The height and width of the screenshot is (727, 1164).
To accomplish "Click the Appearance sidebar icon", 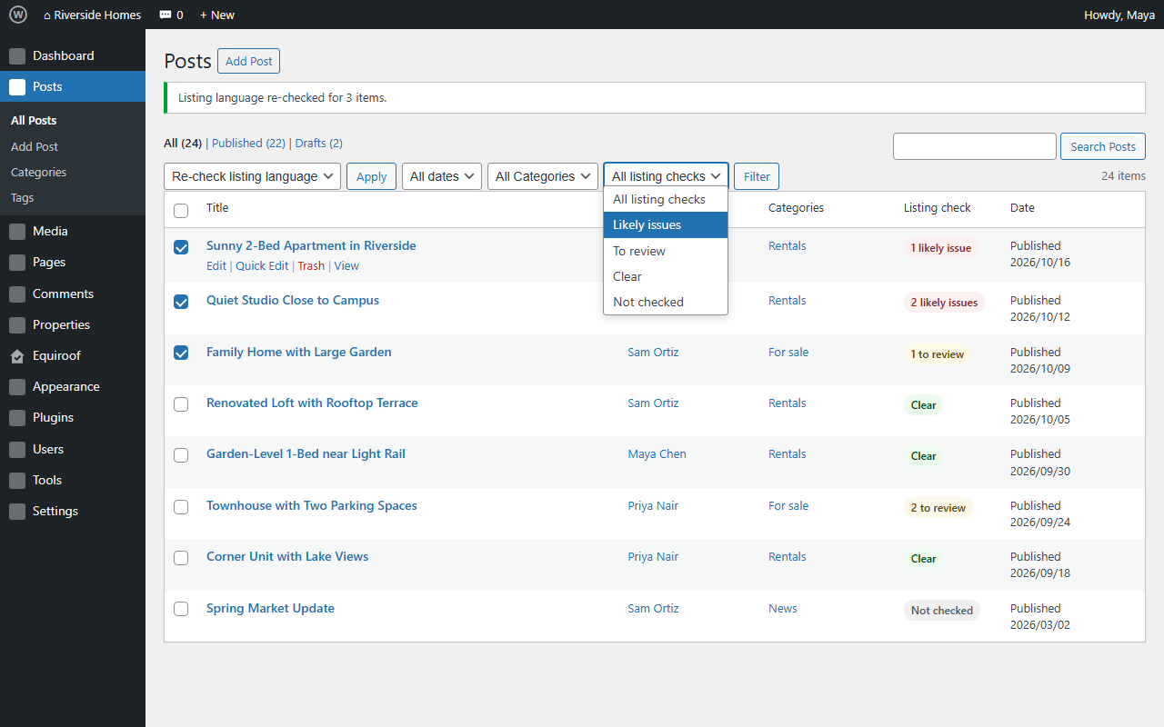I will click(x=17, y=387).
